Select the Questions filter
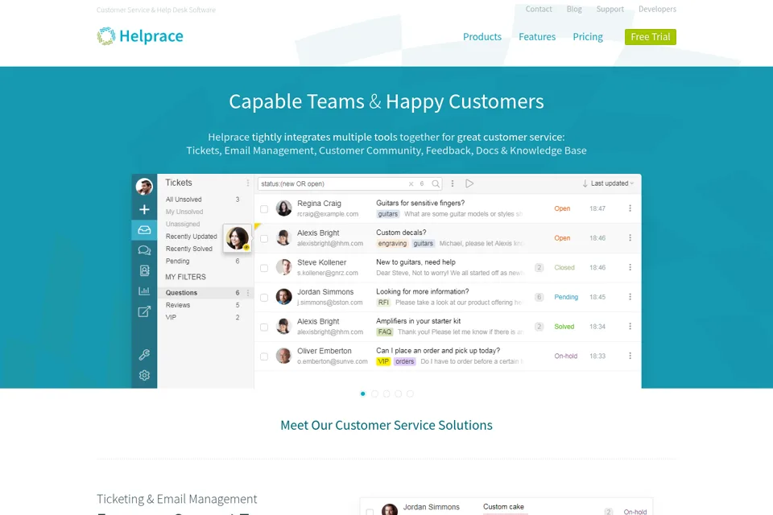 (x=205, y=293)
